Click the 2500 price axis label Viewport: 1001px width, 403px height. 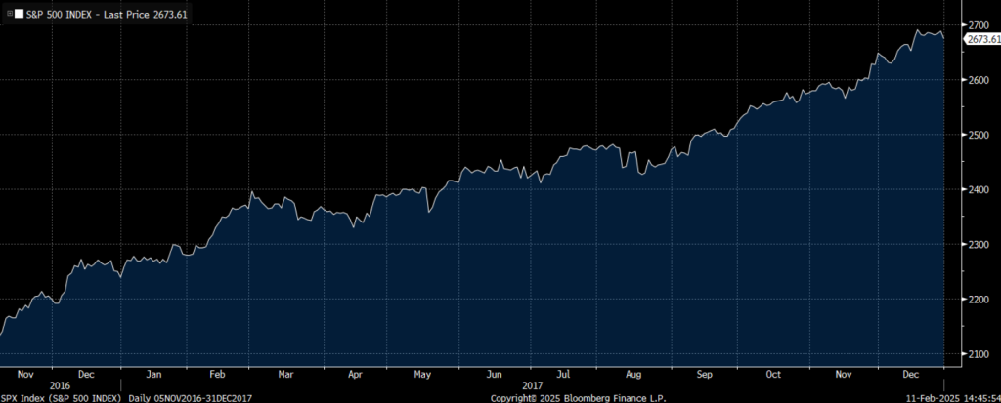(x=979, y=135)
